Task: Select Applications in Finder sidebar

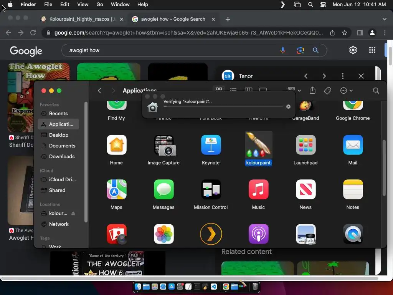Action: [58, 124]
